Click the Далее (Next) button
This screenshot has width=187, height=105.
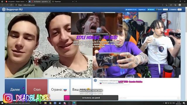(15, 90)
